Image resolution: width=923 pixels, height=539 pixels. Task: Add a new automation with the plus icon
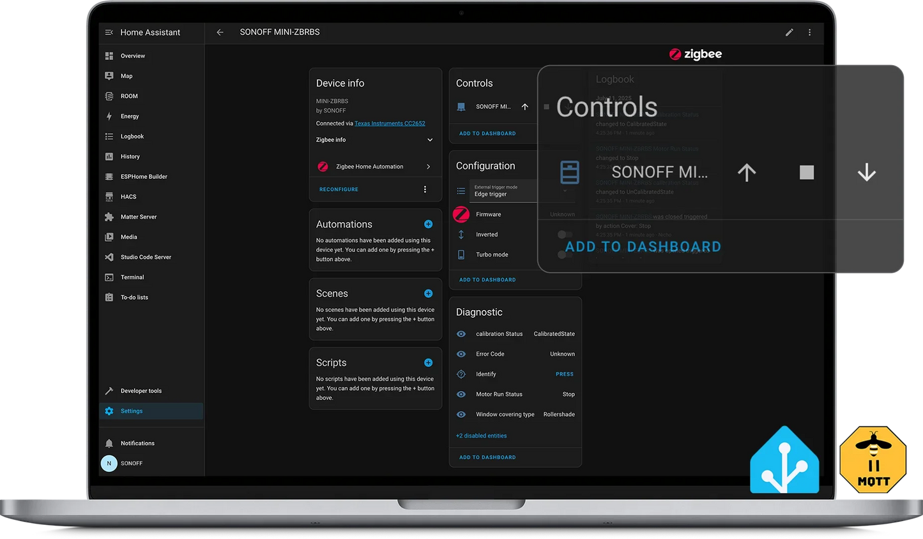pyautogui.click(x=428, y=225)
